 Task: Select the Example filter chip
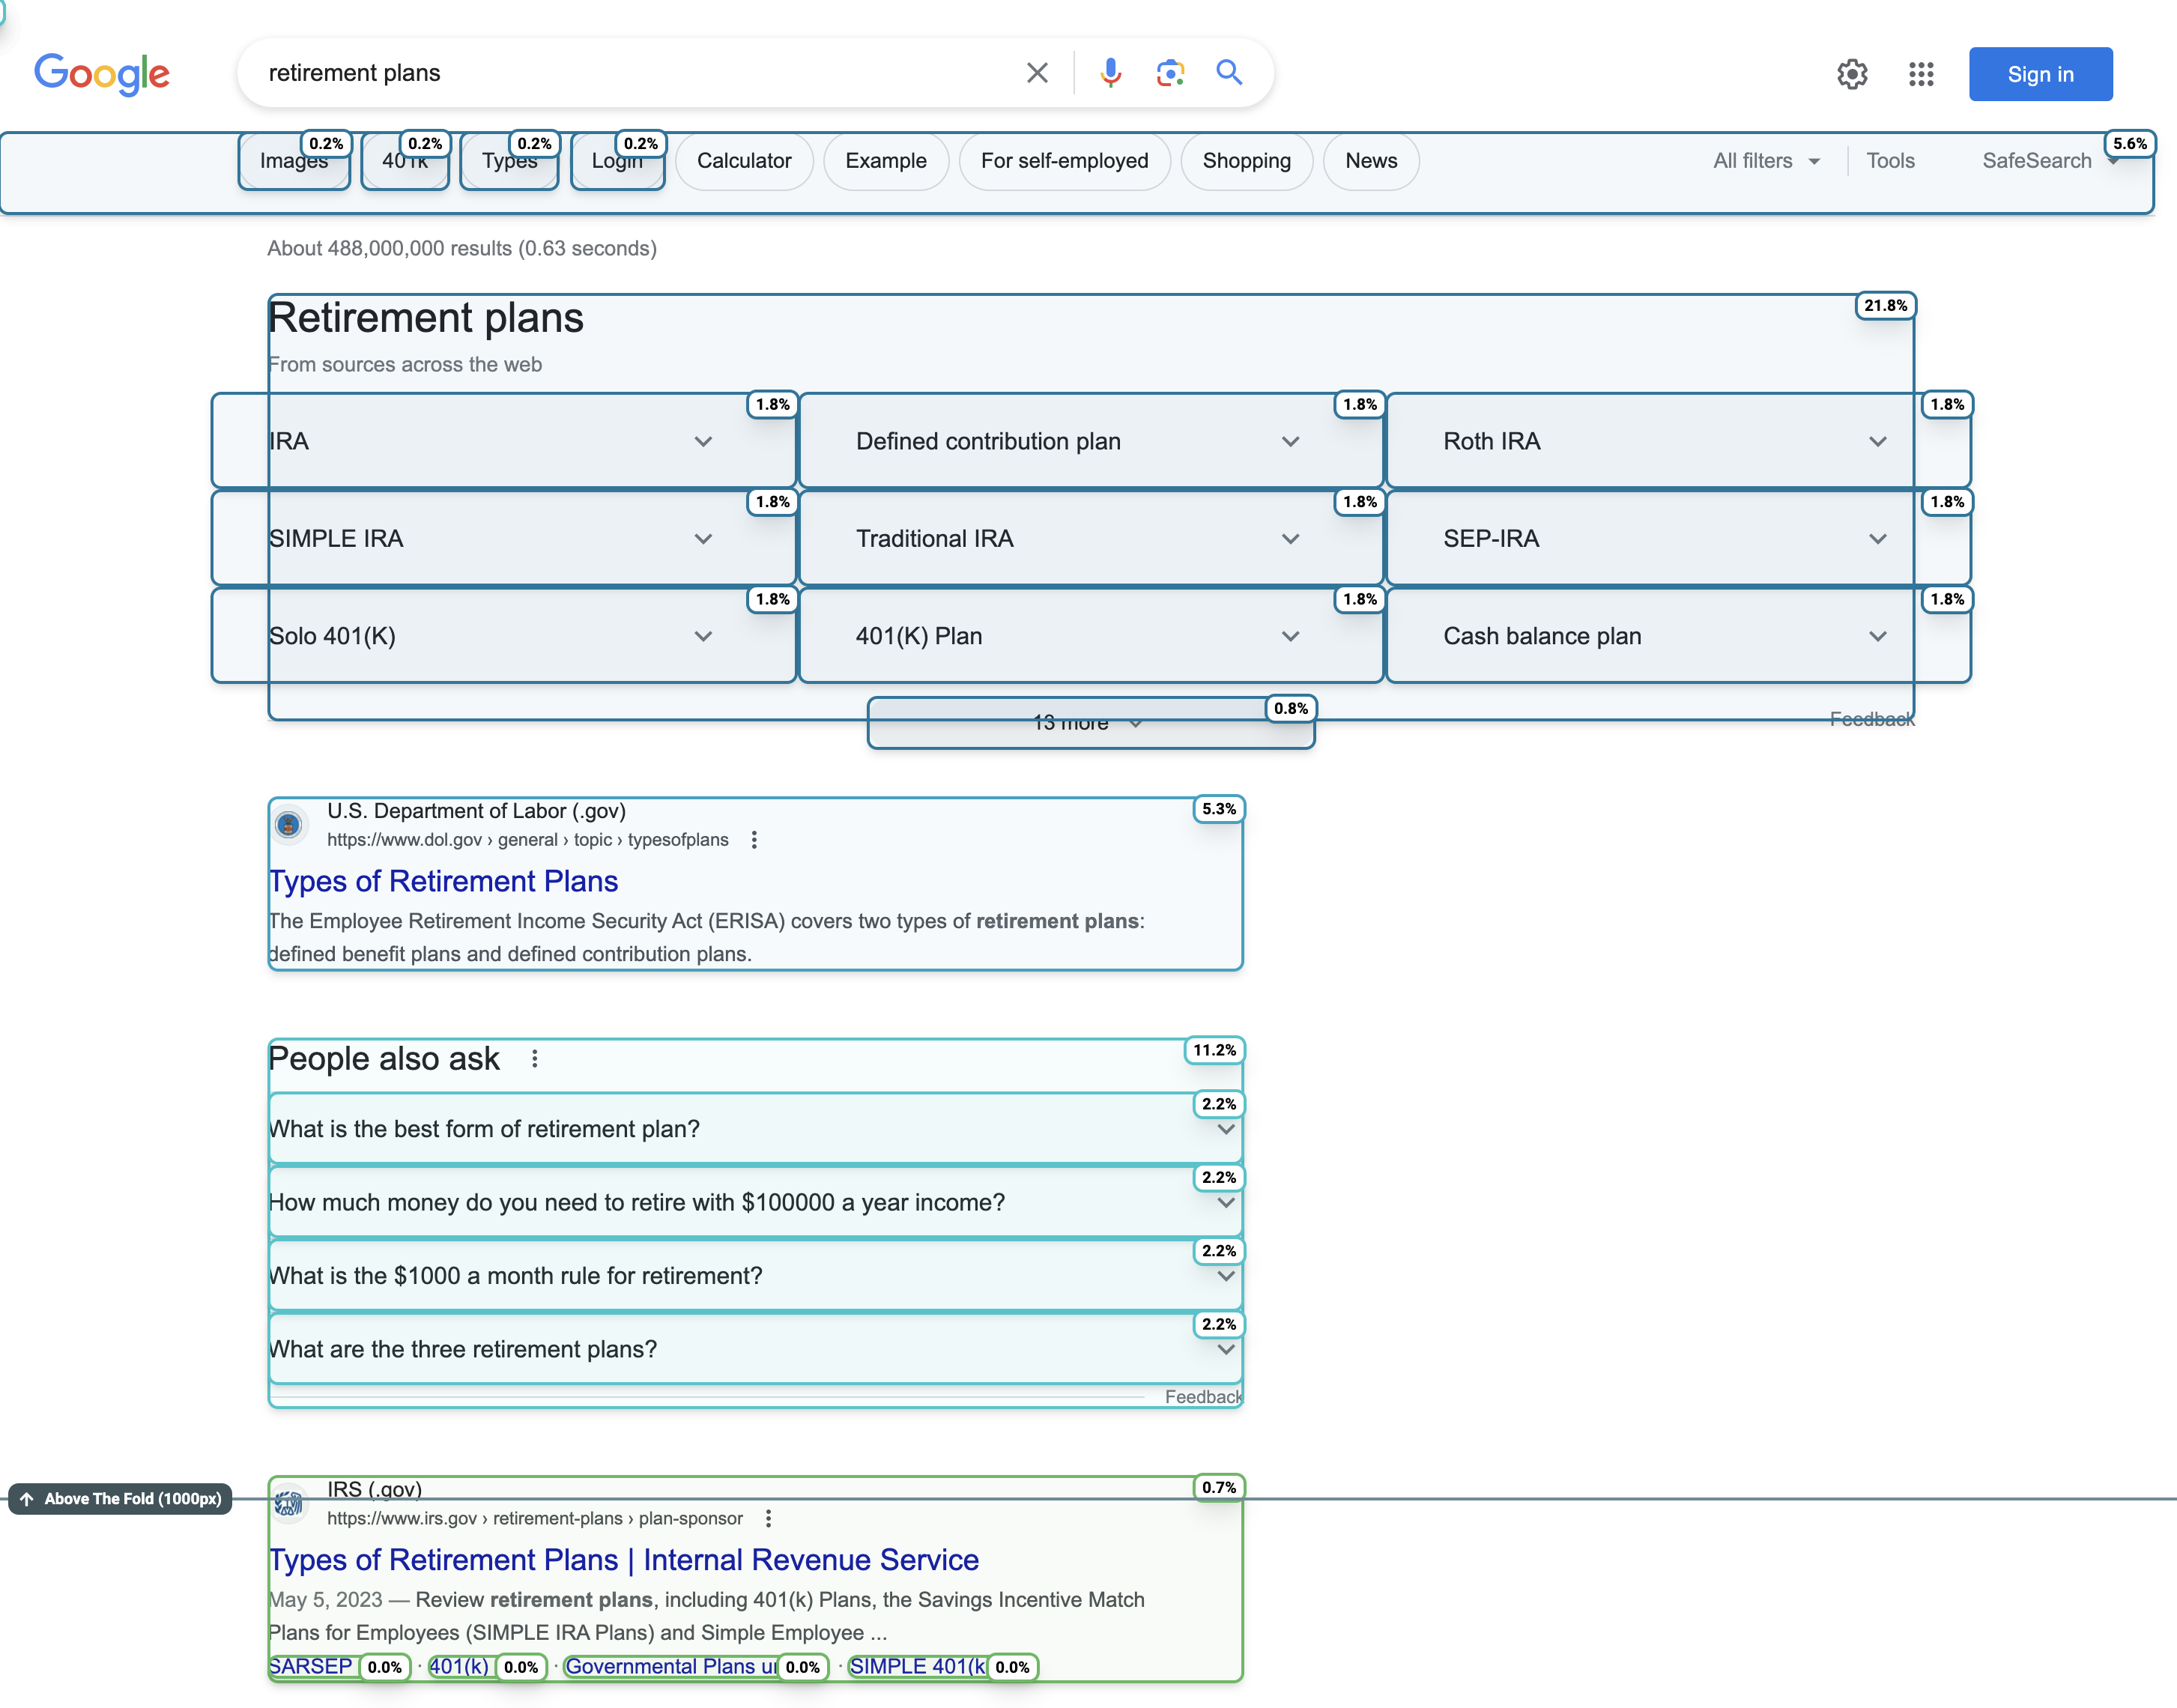click(x=886, y=161)
